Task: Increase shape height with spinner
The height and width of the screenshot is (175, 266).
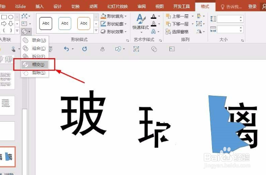Action: (241, 17)
